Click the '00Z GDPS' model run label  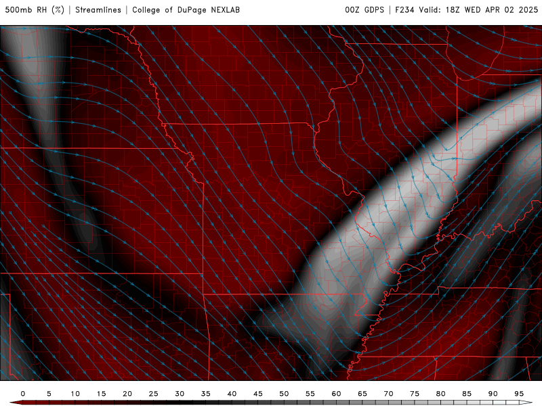pos(364,10)
